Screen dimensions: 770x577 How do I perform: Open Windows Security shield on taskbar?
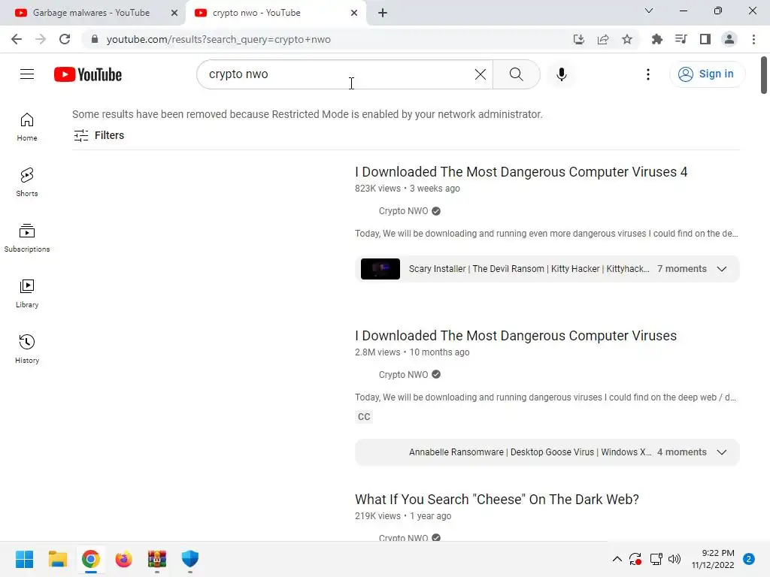[190, 559]
